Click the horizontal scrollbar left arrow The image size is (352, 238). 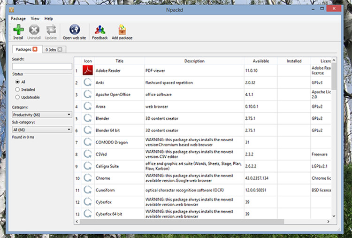77,222
